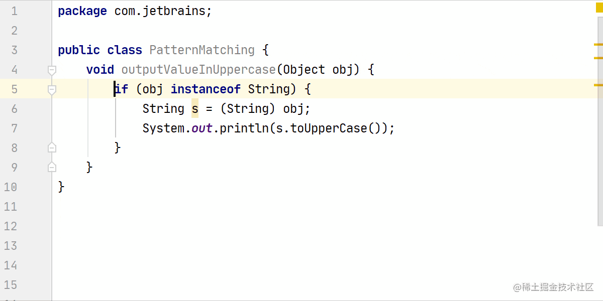Screen dimensions: 603x301
Task: Click line number 5 in the gutter
Action: (14, 89)
